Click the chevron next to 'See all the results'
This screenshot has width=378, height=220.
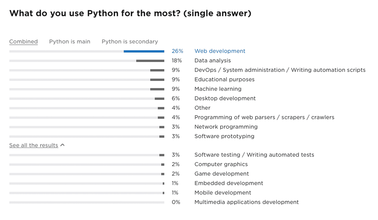[x=63, y=145]
